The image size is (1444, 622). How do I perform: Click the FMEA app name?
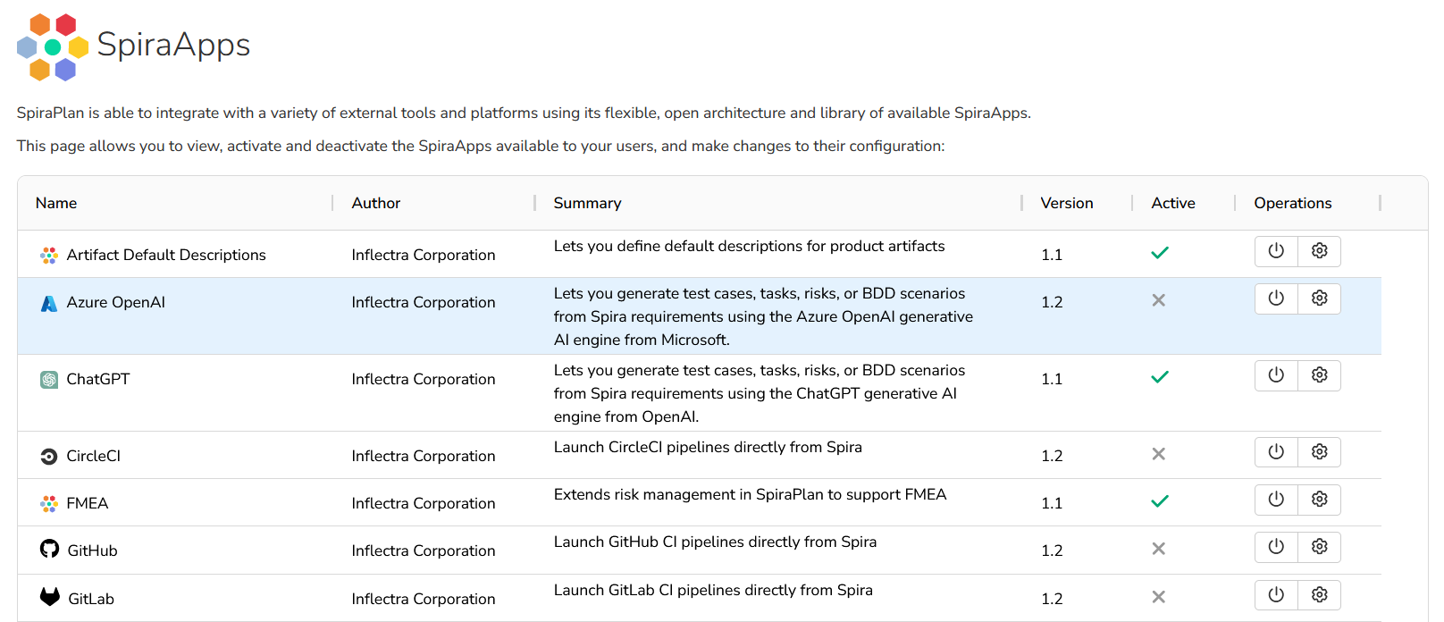pos(88,504)
